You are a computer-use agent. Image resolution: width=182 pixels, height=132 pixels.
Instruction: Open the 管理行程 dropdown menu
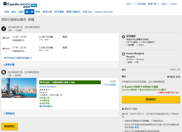point(153,4)
